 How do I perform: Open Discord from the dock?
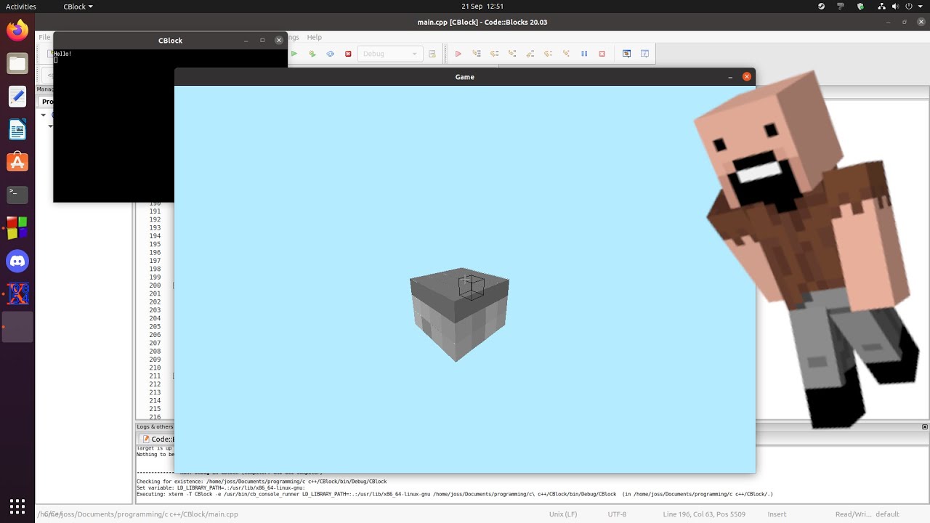[x=17, y=261]
